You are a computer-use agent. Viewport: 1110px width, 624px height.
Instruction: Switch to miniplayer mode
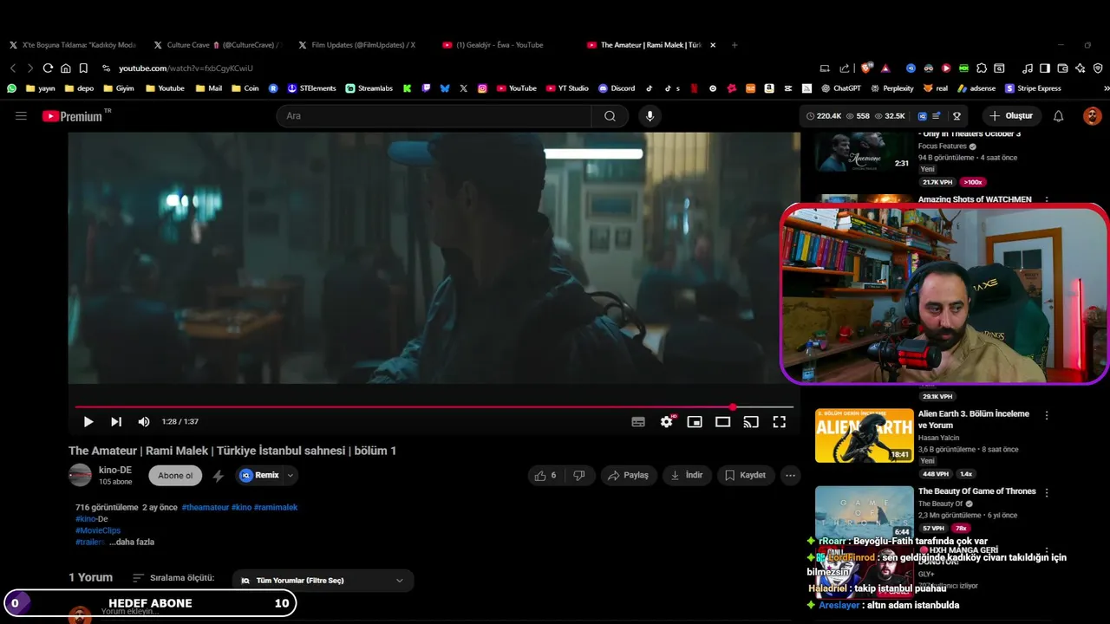695,422
